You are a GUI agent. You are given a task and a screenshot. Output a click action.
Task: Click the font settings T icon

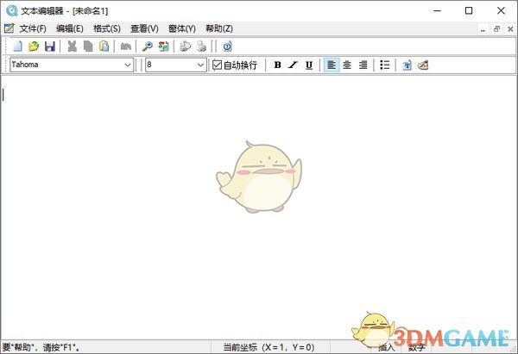tap(407, 65)
